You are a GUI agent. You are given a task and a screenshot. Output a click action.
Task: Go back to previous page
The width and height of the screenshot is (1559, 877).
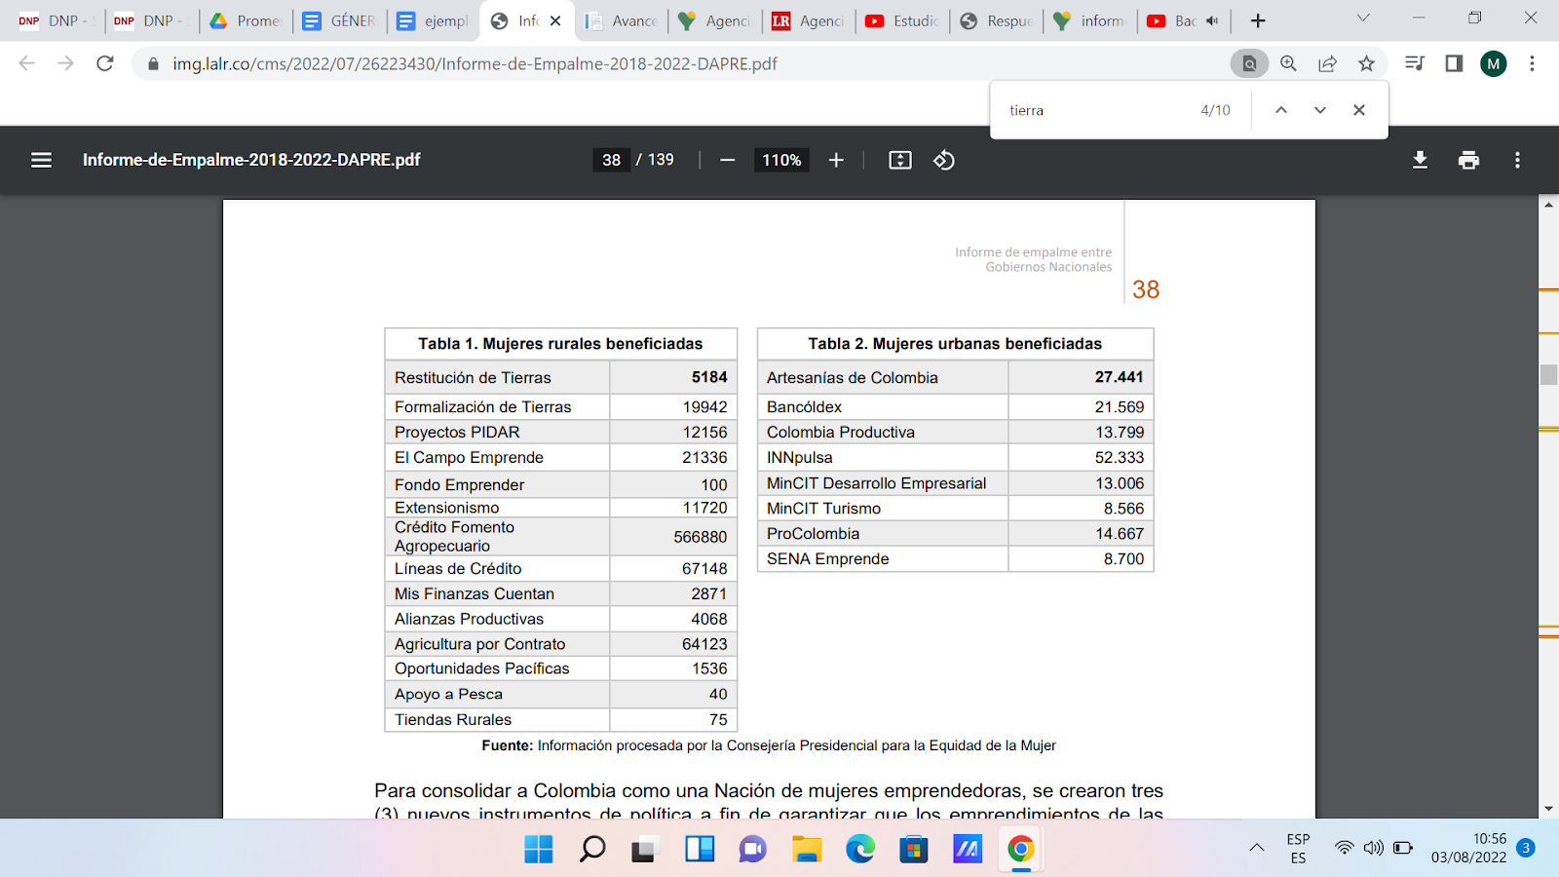click(27, 63)
